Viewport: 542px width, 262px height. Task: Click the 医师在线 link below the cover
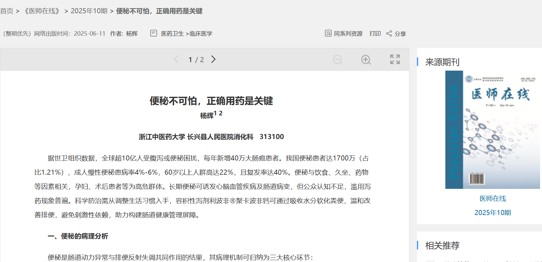point(492,198)
